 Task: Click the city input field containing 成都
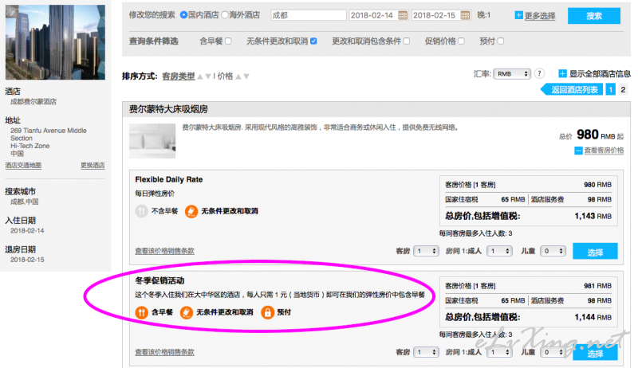click(x=306, y=15)
